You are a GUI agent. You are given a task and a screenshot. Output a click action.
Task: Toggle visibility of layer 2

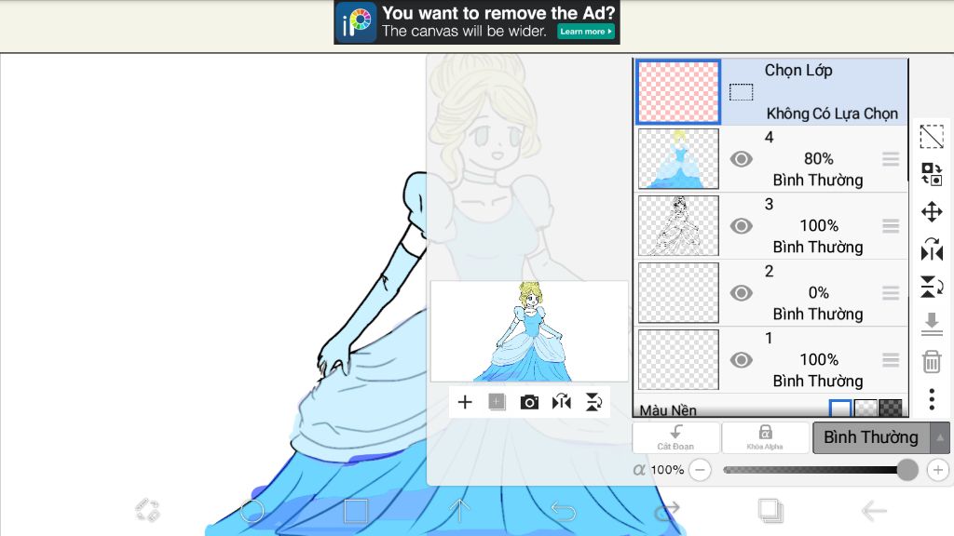click(x=741, y=293)
